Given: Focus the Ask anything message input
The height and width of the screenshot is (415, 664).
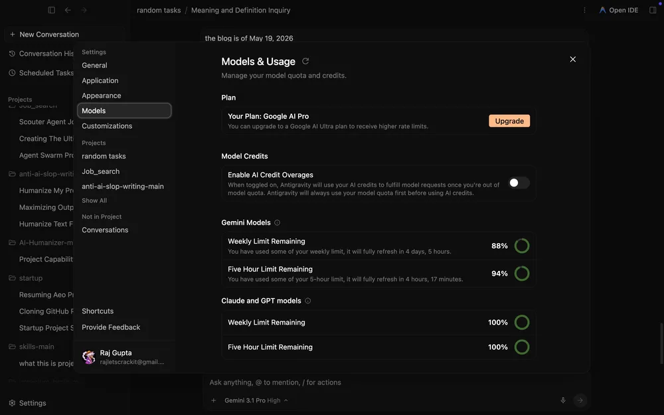Looking at the screenshot, I should (x=396, y=382).
